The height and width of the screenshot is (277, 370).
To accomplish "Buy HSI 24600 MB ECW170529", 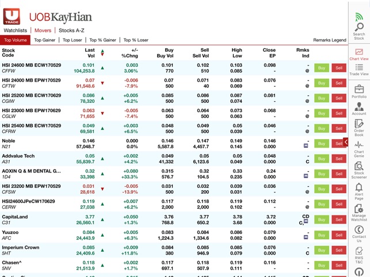I will tap(322, 68).
